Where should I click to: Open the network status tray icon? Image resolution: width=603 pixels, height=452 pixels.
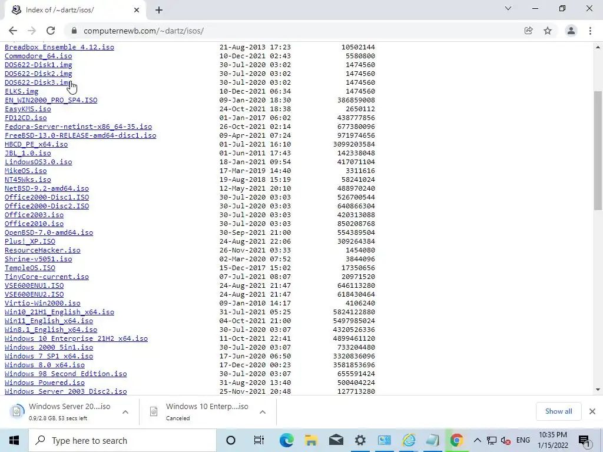pos(492,440)
